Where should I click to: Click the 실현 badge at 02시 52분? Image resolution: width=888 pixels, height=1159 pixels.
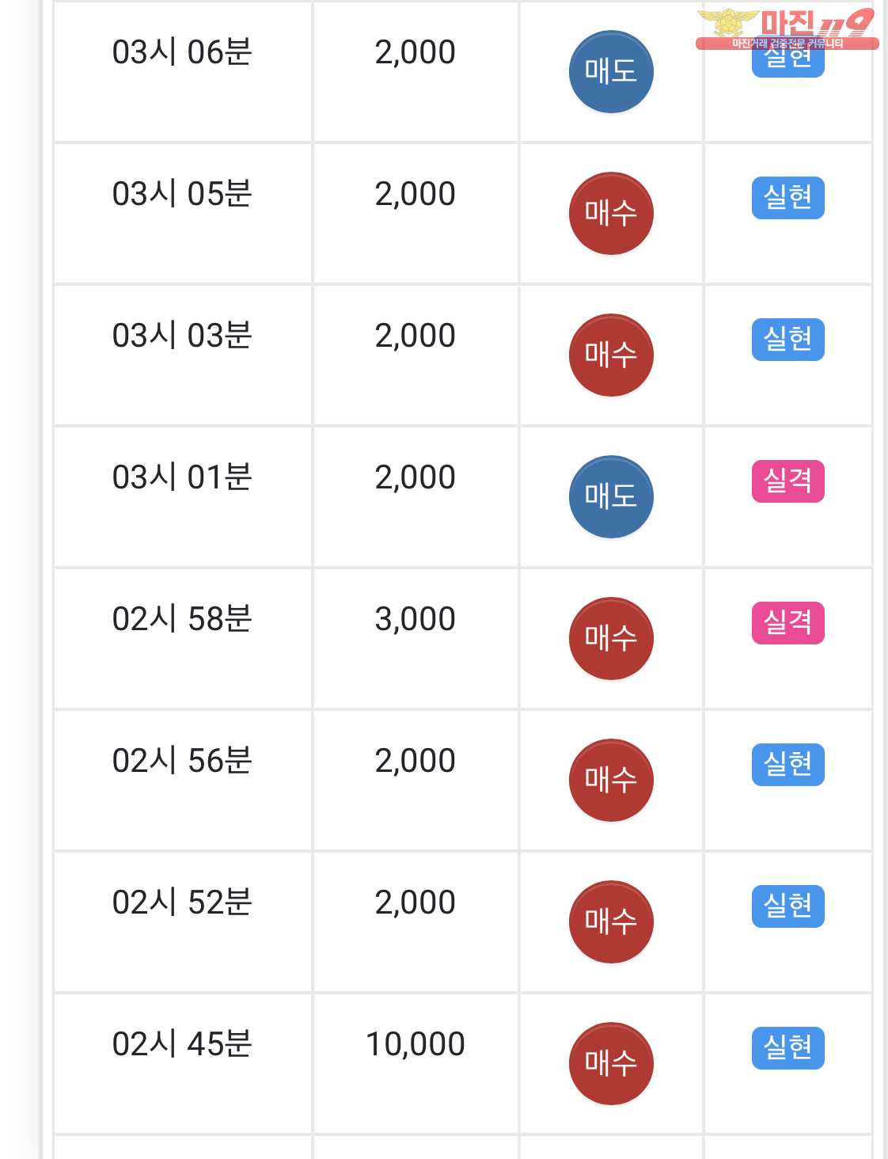(787, 906)
